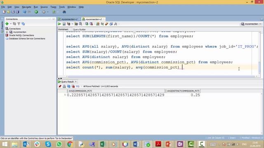Click the Filter connections funnel icon

tap(19, 24)
